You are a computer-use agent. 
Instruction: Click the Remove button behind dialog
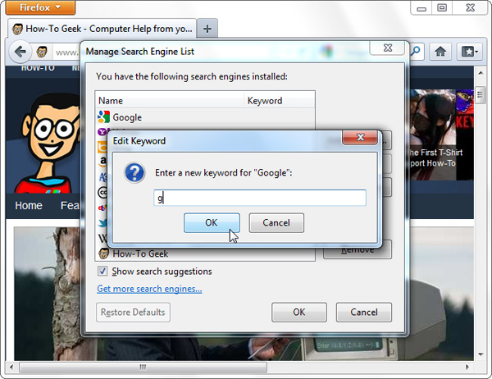[x=358, y=252]
